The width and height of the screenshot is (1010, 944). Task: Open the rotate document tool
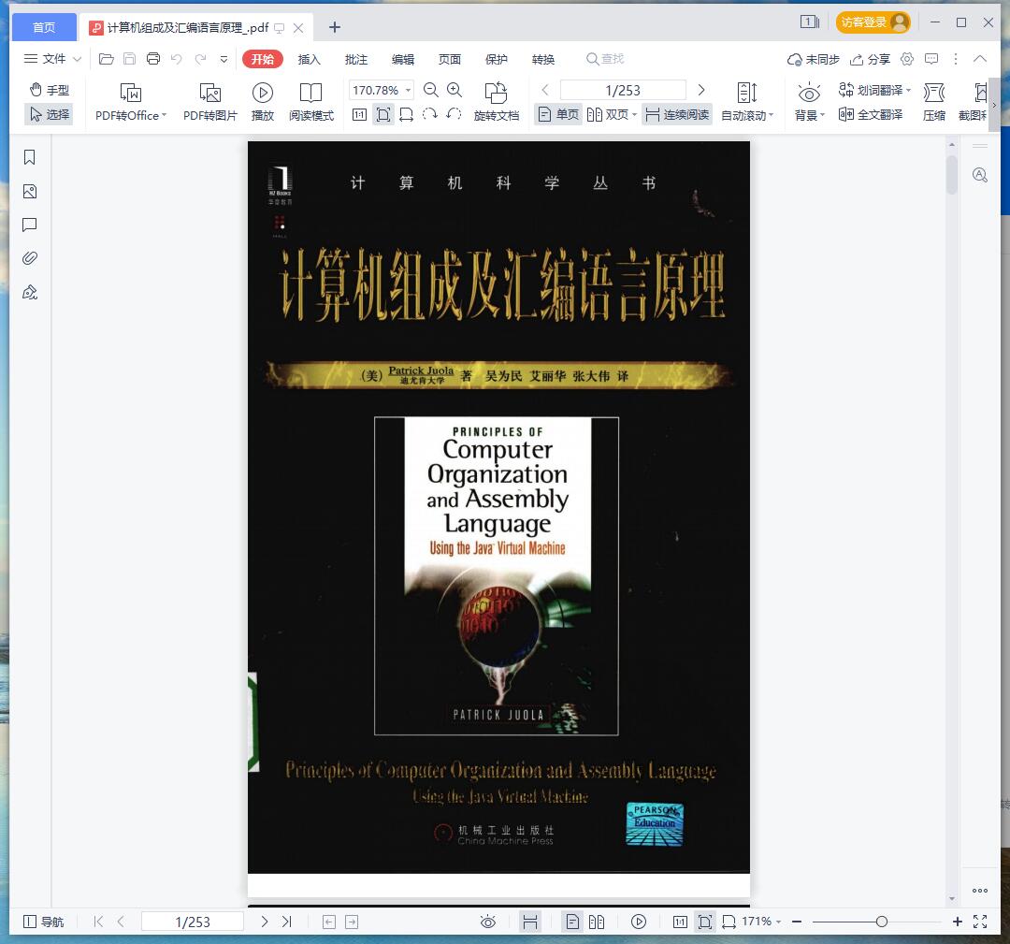[x=496, y=102]
